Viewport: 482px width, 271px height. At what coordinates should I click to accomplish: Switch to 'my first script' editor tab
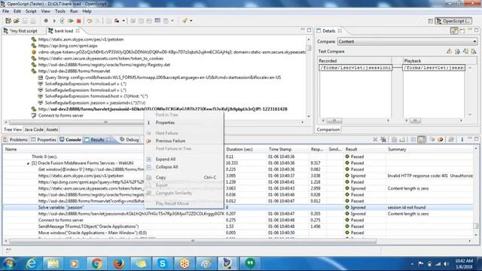(x=20, y=31)
